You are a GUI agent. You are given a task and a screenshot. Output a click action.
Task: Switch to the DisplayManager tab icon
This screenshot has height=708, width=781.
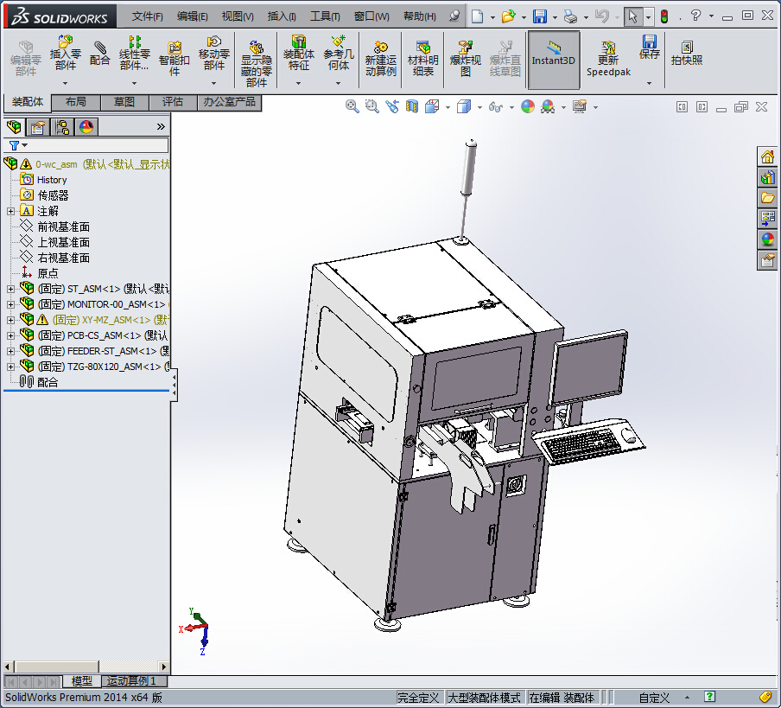tap(86, 127)
